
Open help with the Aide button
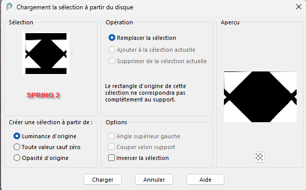[x=205, y=180]
